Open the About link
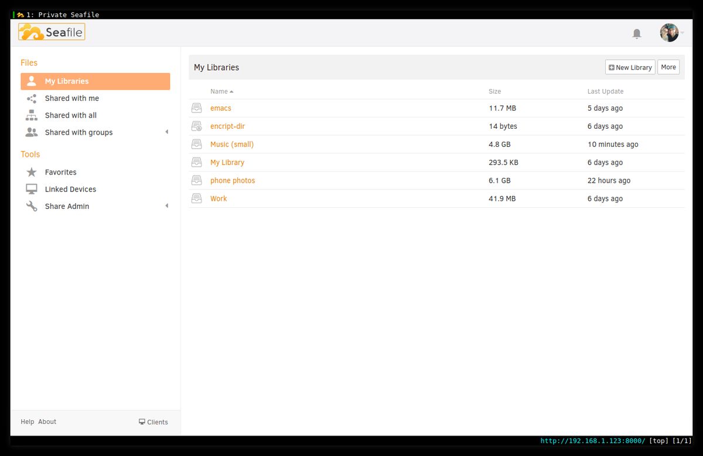The image size is (703, 456). (47, 421)
